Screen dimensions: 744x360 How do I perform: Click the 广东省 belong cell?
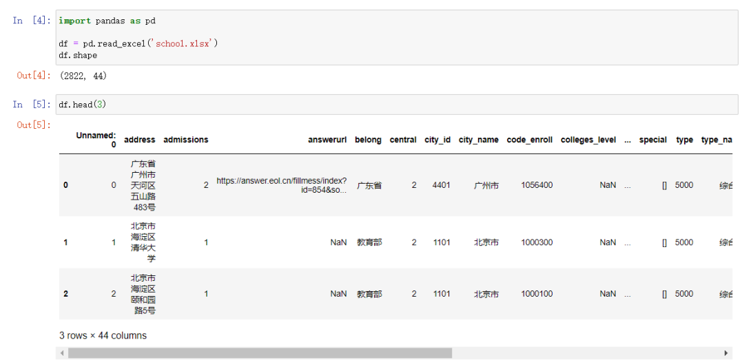[x=369, y=185]
